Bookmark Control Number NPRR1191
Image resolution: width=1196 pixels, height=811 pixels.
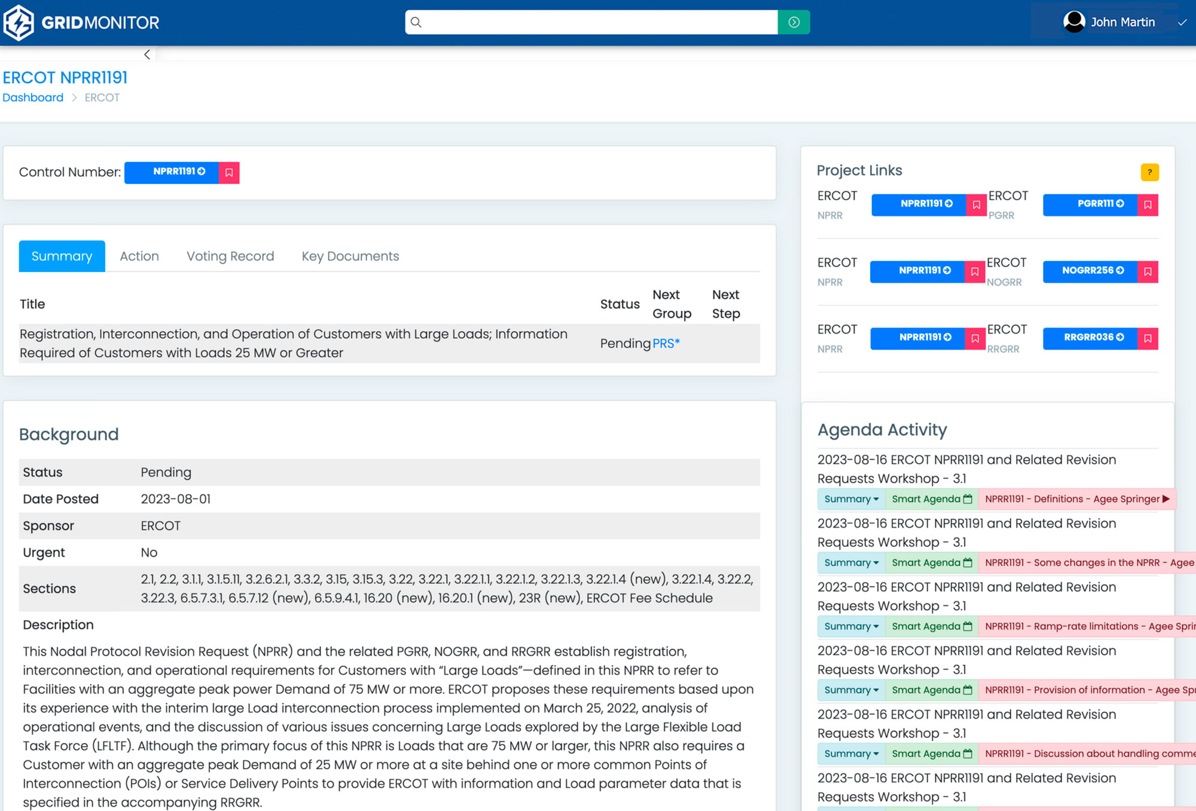pos(229,173)
